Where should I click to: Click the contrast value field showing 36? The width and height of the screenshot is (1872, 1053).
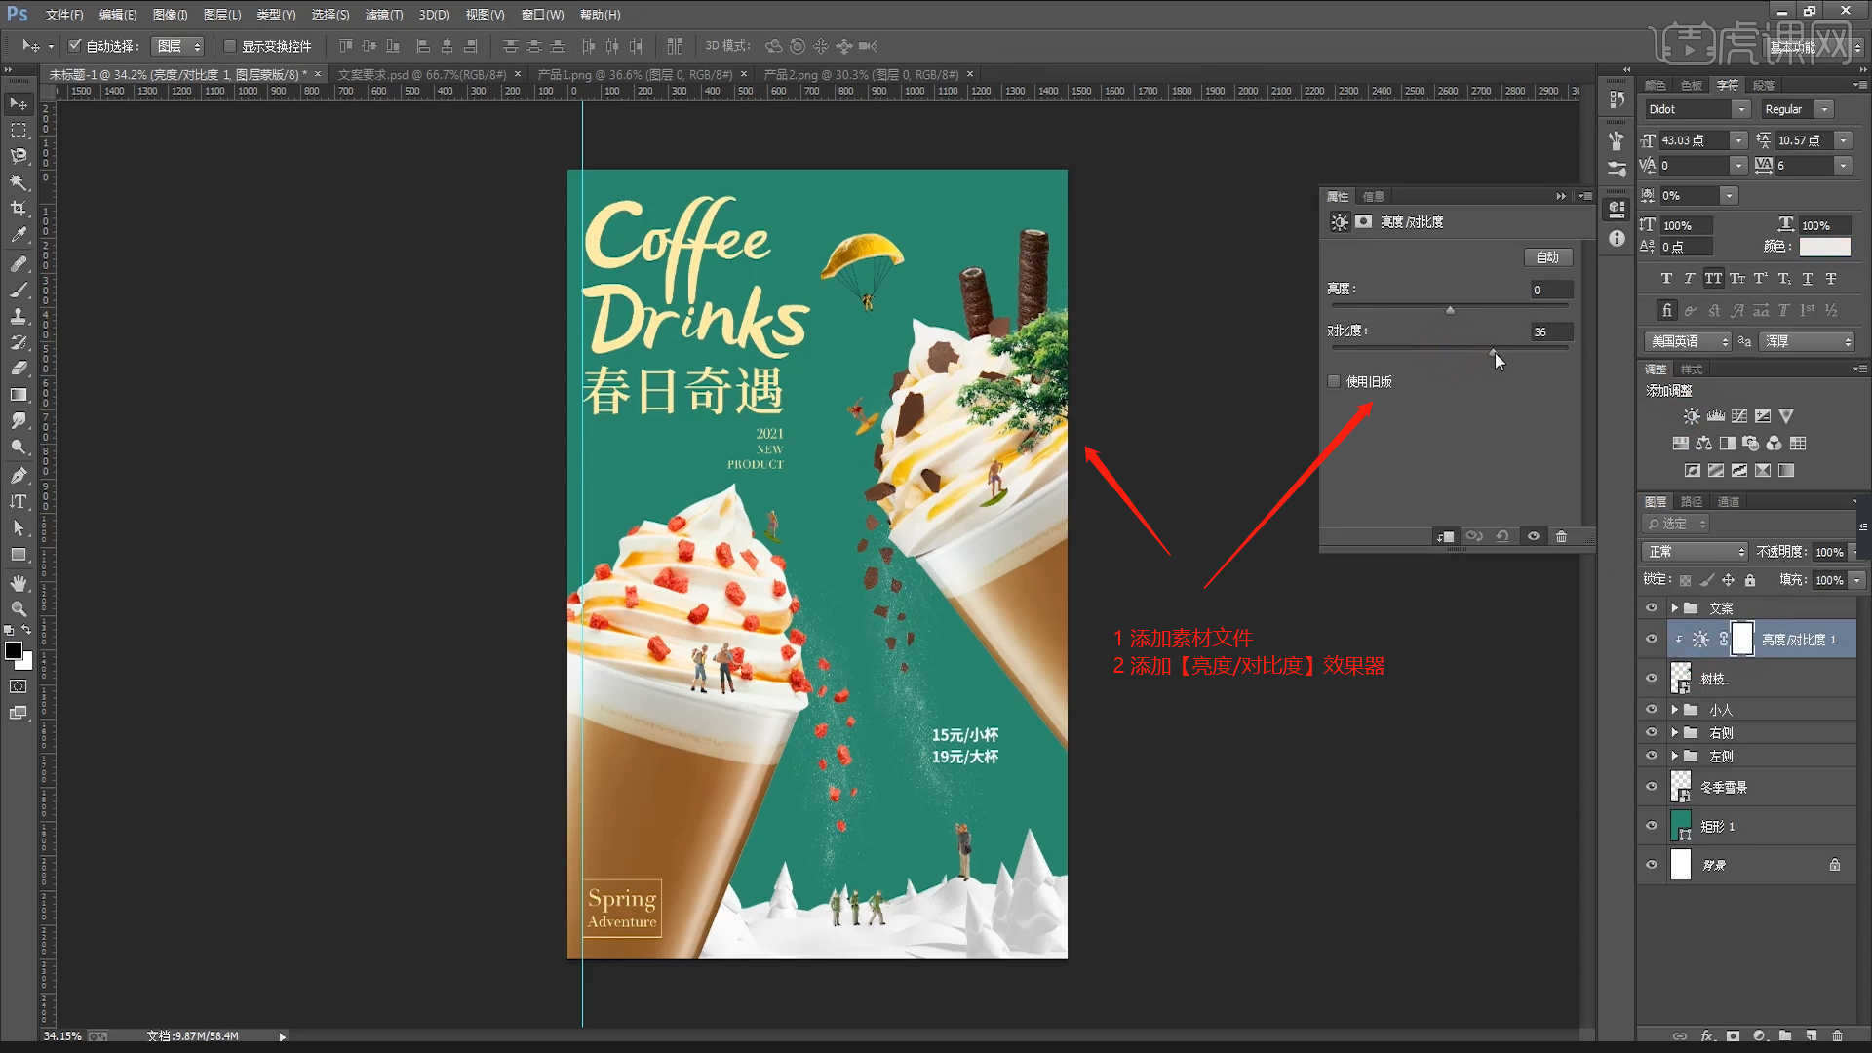(1551, 331)
